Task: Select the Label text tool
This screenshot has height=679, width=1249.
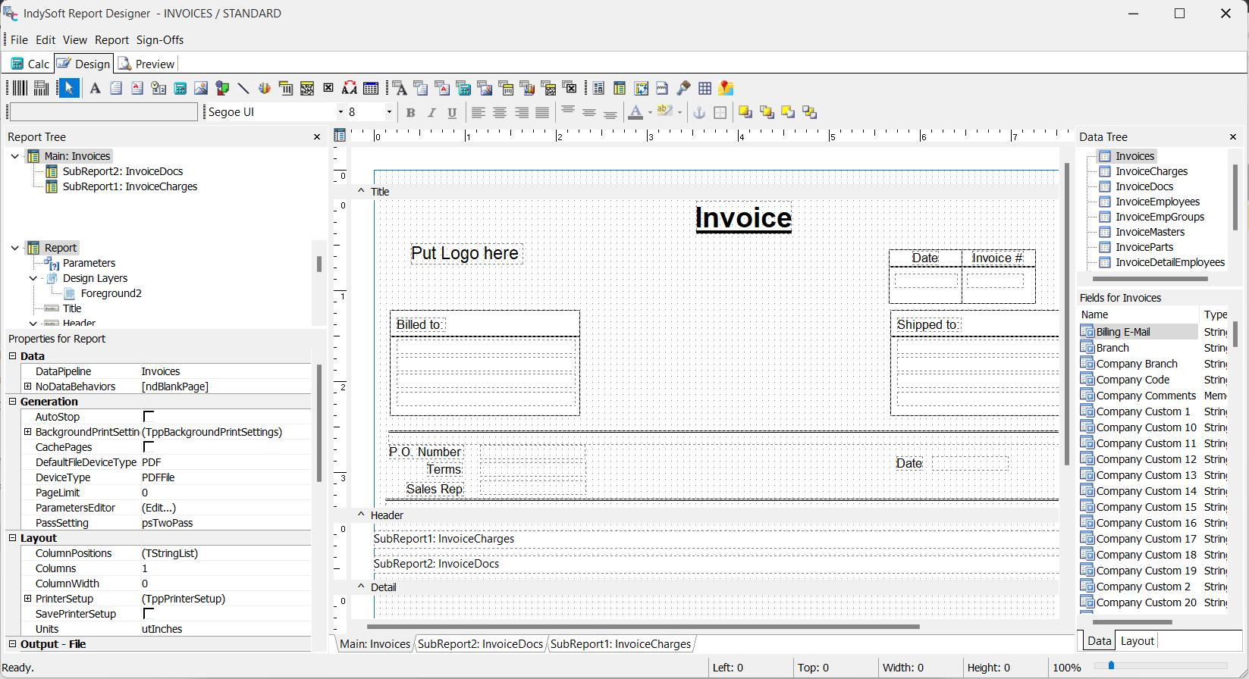Action: pyautogui.click(x=95, y=89)
